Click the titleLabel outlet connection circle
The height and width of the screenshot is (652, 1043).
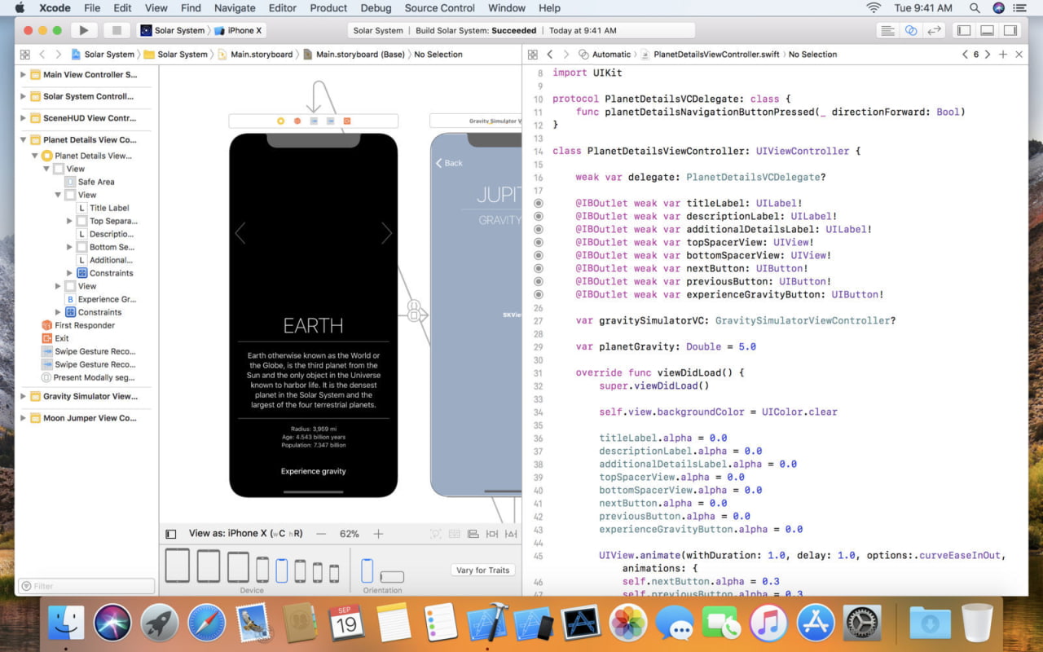tap(538, 204)
